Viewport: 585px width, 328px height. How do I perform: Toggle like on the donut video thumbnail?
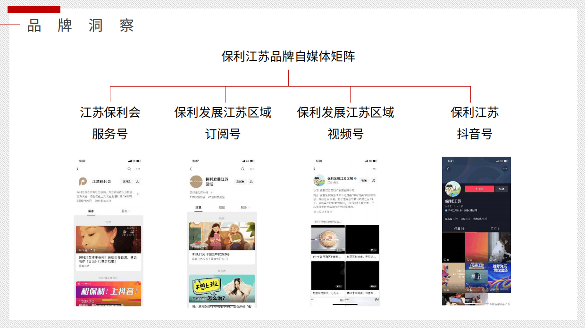[338, 250]
